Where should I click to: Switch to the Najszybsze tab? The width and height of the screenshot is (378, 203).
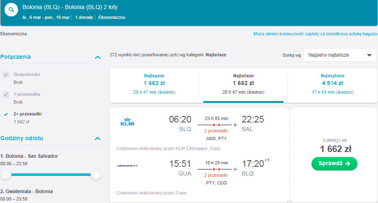pyautogui.click(x=332, y=84)
